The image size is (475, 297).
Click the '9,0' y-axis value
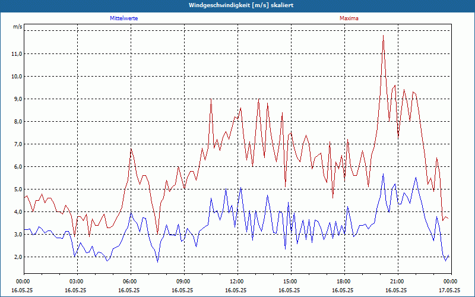(18, 99)
